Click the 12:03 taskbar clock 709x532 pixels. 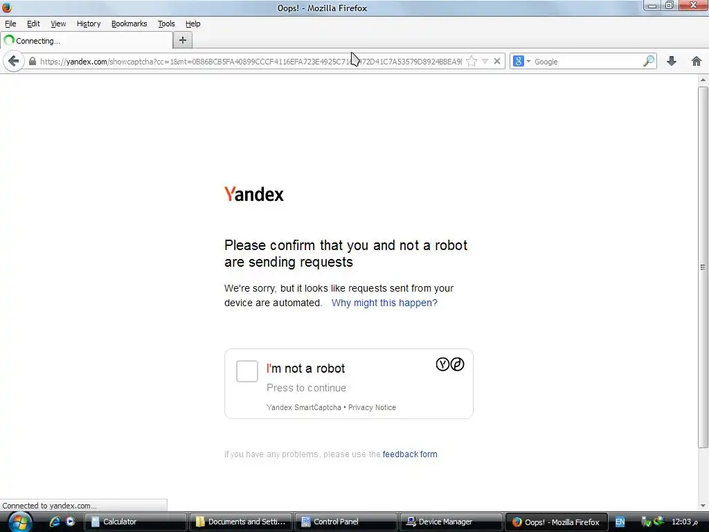pyautogui.click(x=685, y=522)
